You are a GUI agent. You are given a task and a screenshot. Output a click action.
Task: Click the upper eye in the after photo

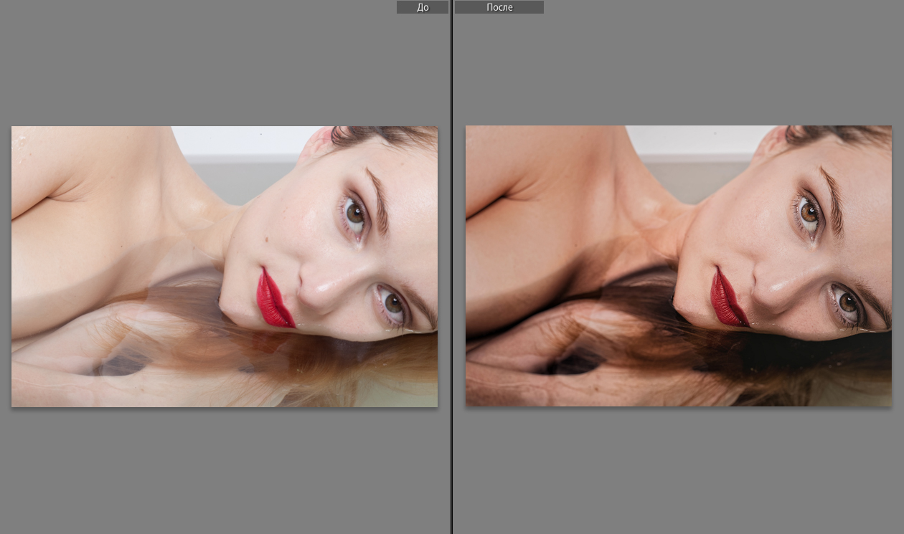pos(809,213)
